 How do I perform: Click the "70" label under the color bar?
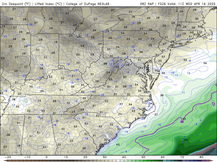click(x=182, y=157)
